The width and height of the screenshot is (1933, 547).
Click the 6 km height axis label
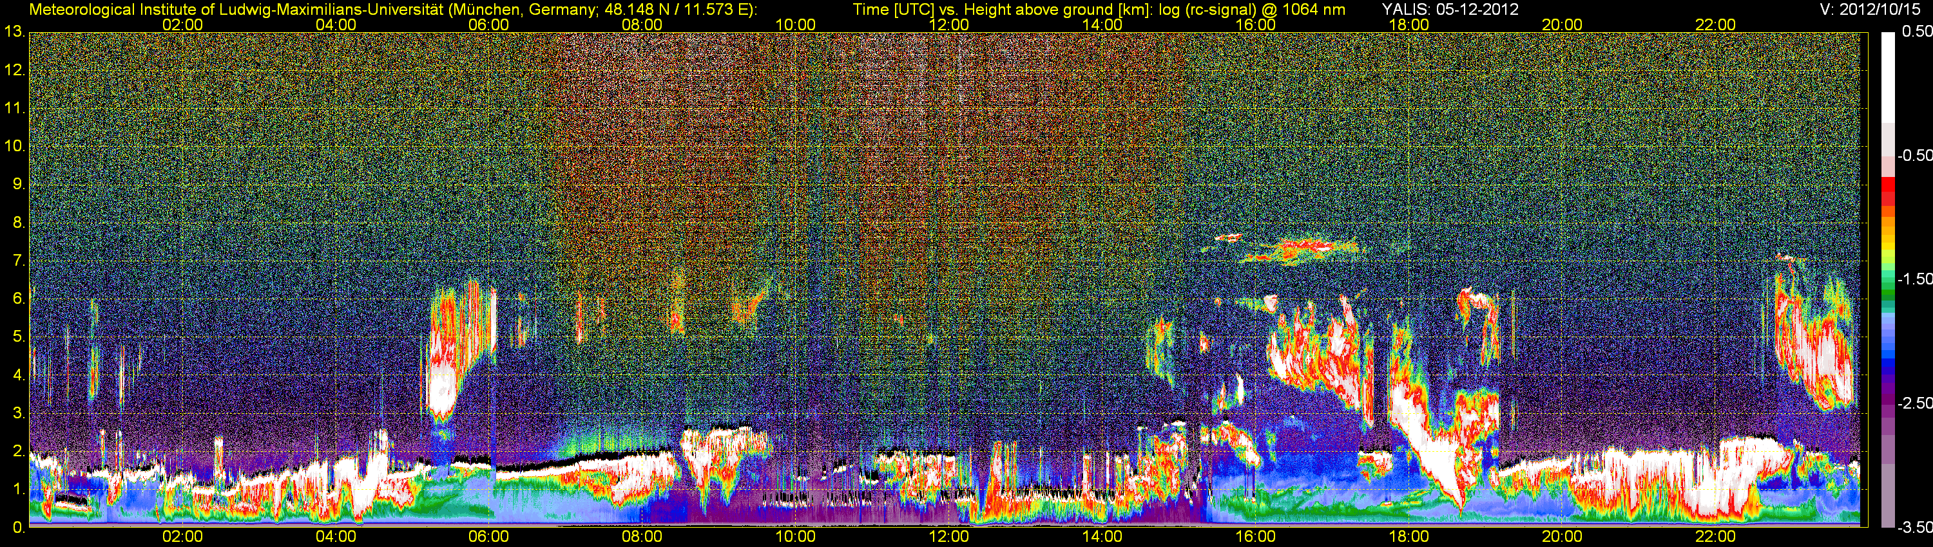coord(19,298)
